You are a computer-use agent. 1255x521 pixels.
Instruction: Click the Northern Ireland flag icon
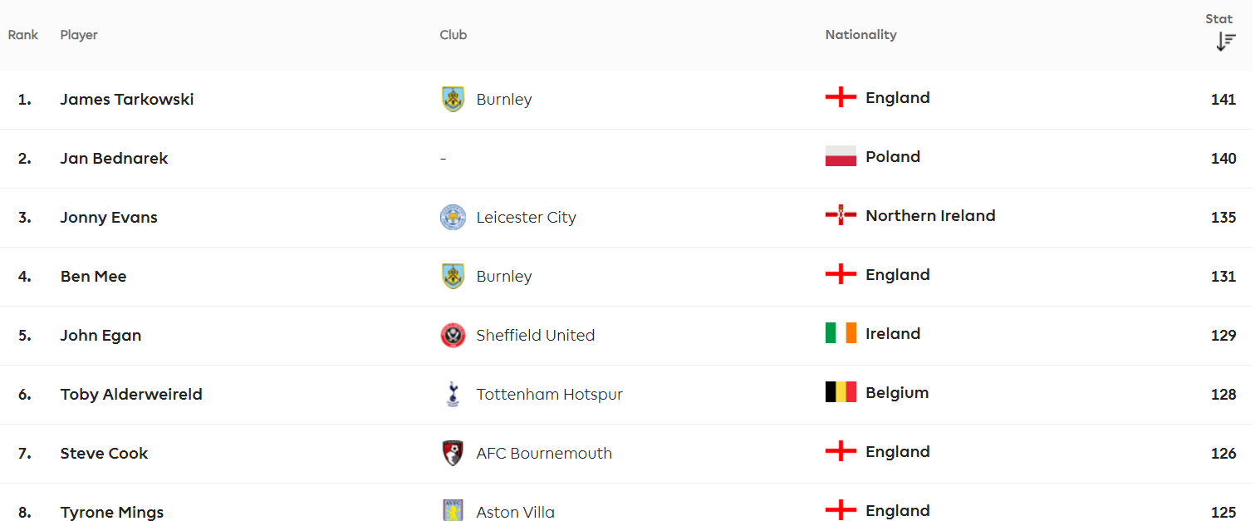tap(841, 215)
